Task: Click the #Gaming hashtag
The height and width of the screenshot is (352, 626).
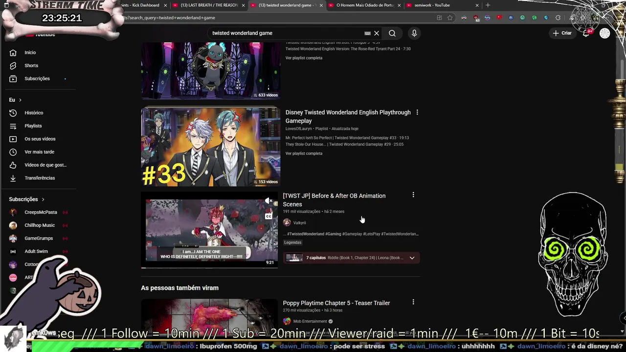Action: 333,234
